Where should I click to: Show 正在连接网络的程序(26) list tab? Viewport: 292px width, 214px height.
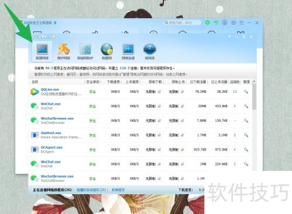click(x=52, y=190)
